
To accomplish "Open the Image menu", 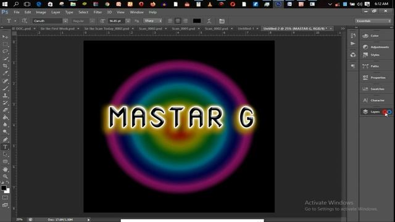I will click(41, 12).
